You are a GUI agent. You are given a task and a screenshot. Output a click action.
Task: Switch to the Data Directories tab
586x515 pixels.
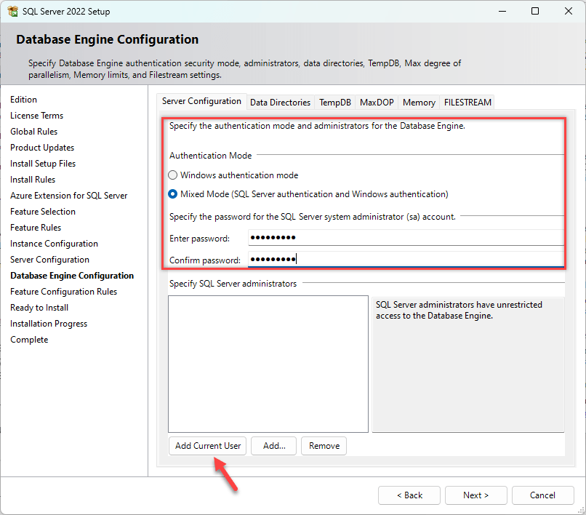tap(280, 103)
